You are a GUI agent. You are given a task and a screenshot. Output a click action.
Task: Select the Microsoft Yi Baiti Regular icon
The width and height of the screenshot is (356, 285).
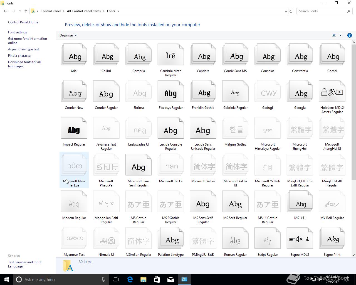(268, 165)
